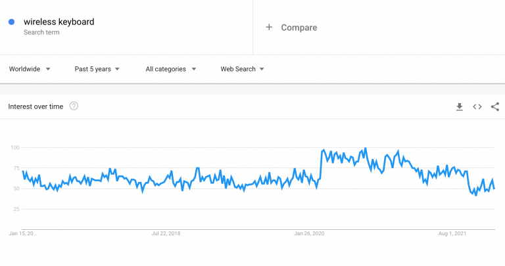The height and width of the screenshot is (266, 505).
Task: Click the plus icon beside Compare
Action: (x=269, y=28)
